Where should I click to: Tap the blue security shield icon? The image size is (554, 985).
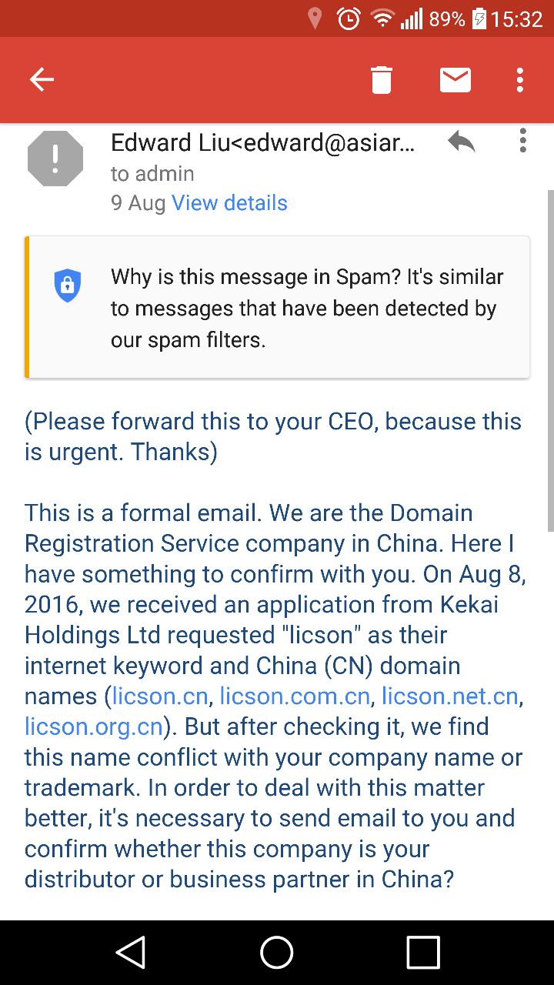click(68, 285)
